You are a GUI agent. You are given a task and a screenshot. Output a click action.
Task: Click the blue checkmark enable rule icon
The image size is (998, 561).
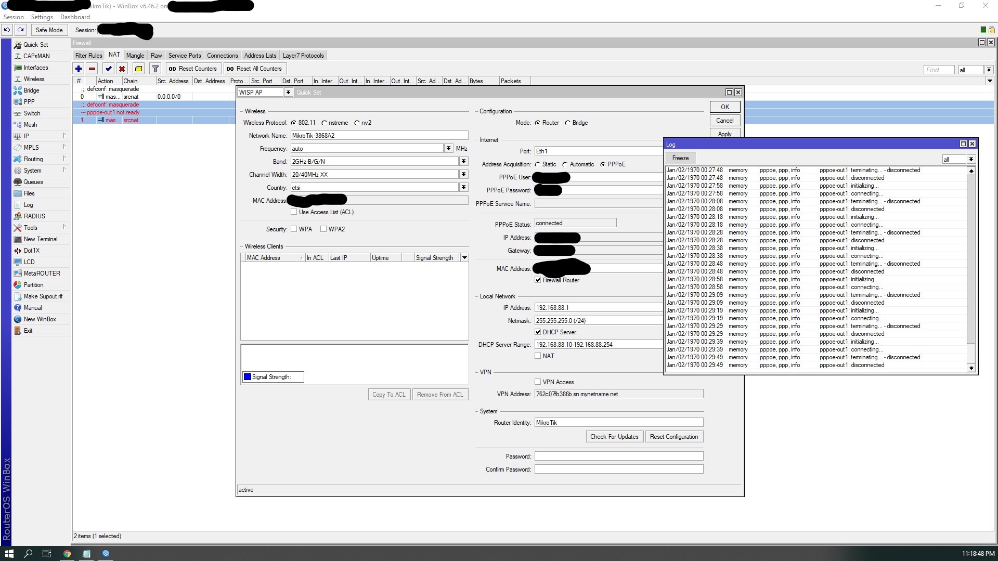108,69
